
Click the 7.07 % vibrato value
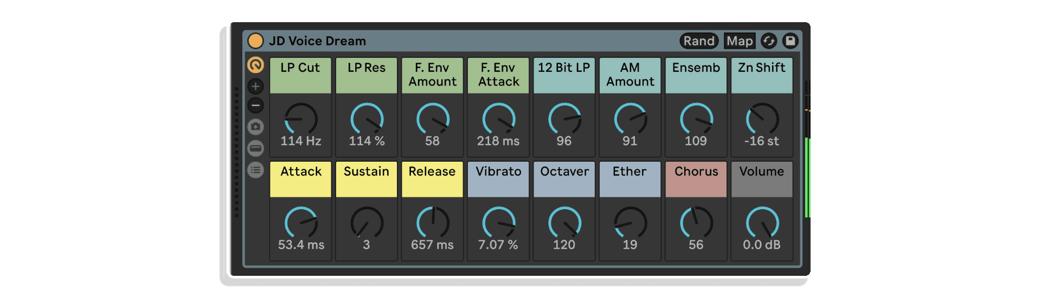pyautogui.click(x=498, y=245)
